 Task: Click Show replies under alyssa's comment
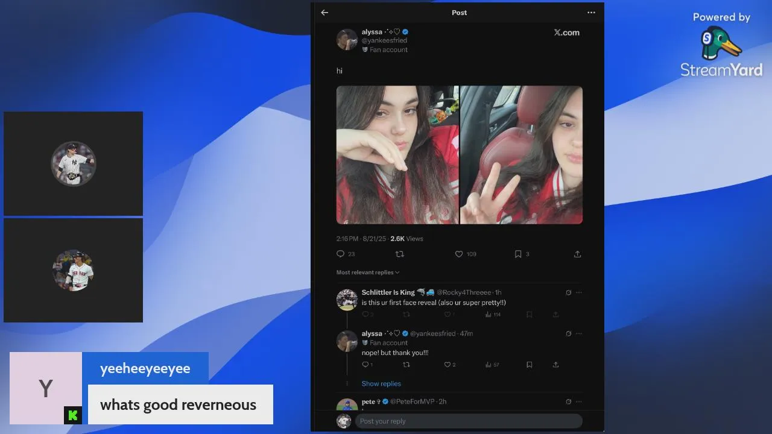[381, 383]
